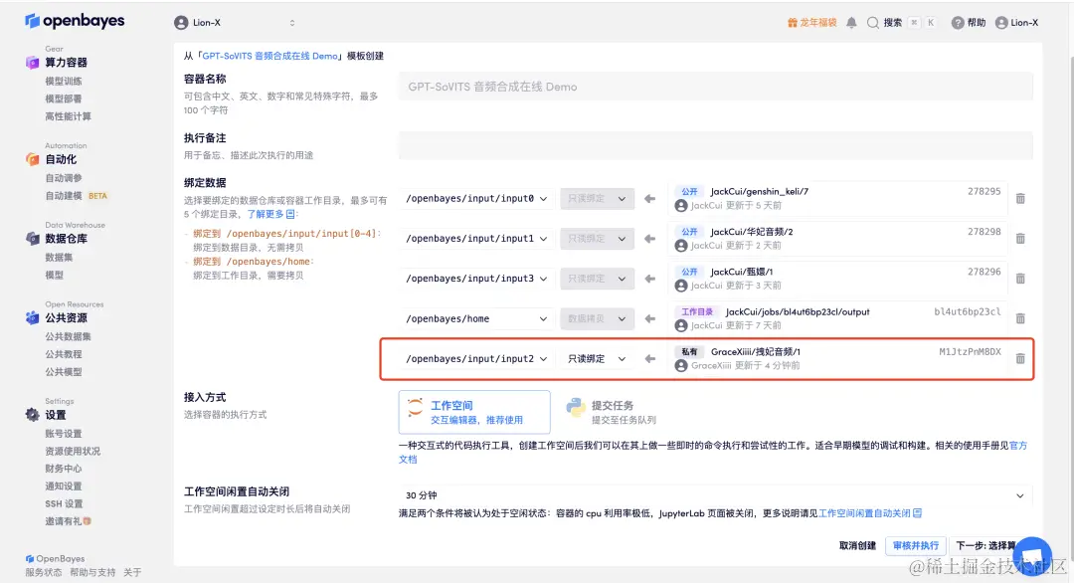The width and height of the screenshot is (1074, 583).
Task: Go to 邀请有礼 in sidebar
Action: 68,521
